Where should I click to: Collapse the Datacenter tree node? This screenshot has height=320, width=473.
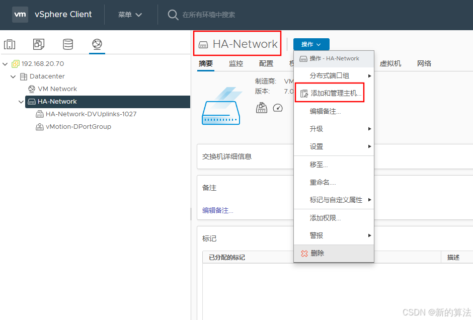[13, 76]
